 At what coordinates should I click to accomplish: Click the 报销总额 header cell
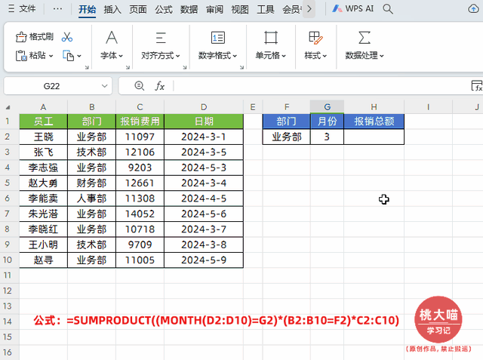[x=374, y=122]
